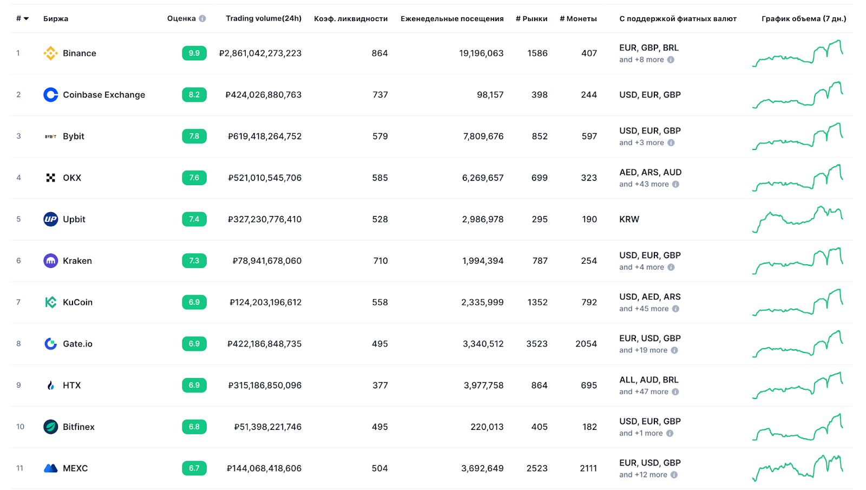Viewport: 866px width, 490px height.
Task: Expand 'and +43 more' fiat list for OKX
Action: click(x=644, y=184)
